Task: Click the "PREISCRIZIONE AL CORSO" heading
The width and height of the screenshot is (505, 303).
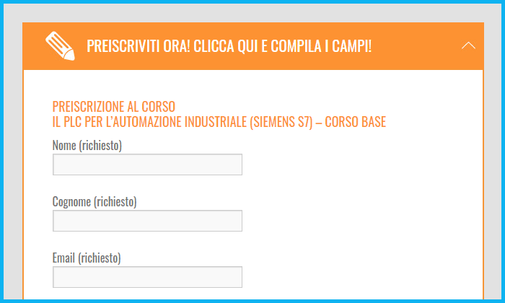Action: coord(114,106)
